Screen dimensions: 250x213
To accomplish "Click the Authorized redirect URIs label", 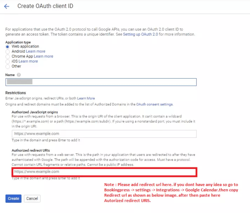I will click(x=31, y=150).
